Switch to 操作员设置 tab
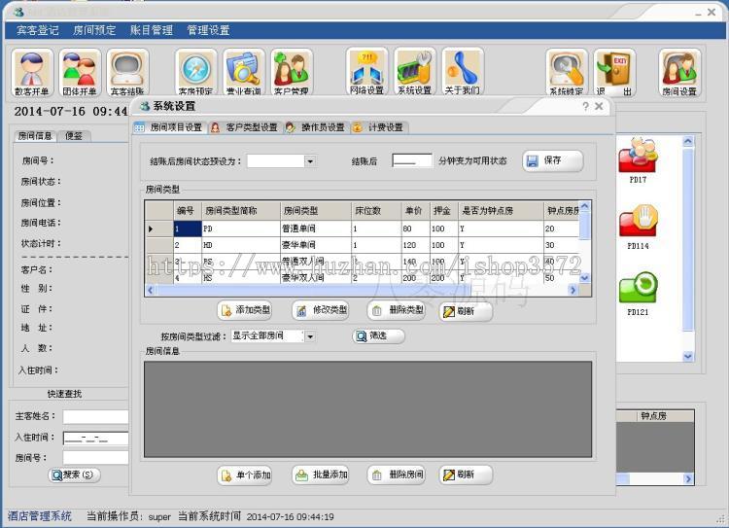Image resolution: width=729 pixels, height=528 pixels. (315, 127)
